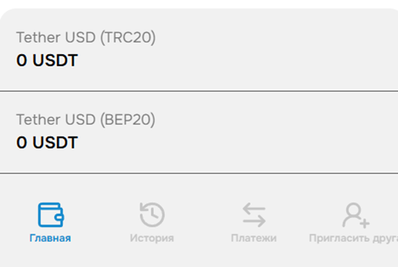398x267 pixels.
Task: Open the Главная wallet icon
Action: 50,215
